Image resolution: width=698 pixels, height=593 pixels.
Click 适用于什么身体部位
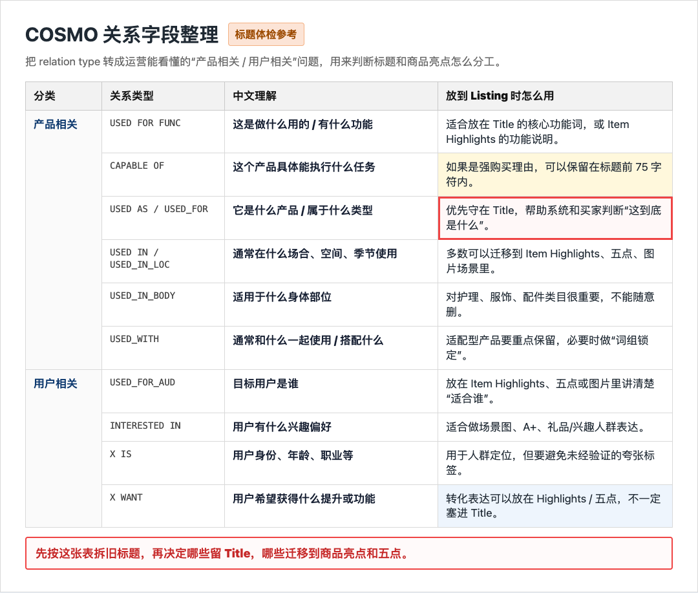pos(282,297)
